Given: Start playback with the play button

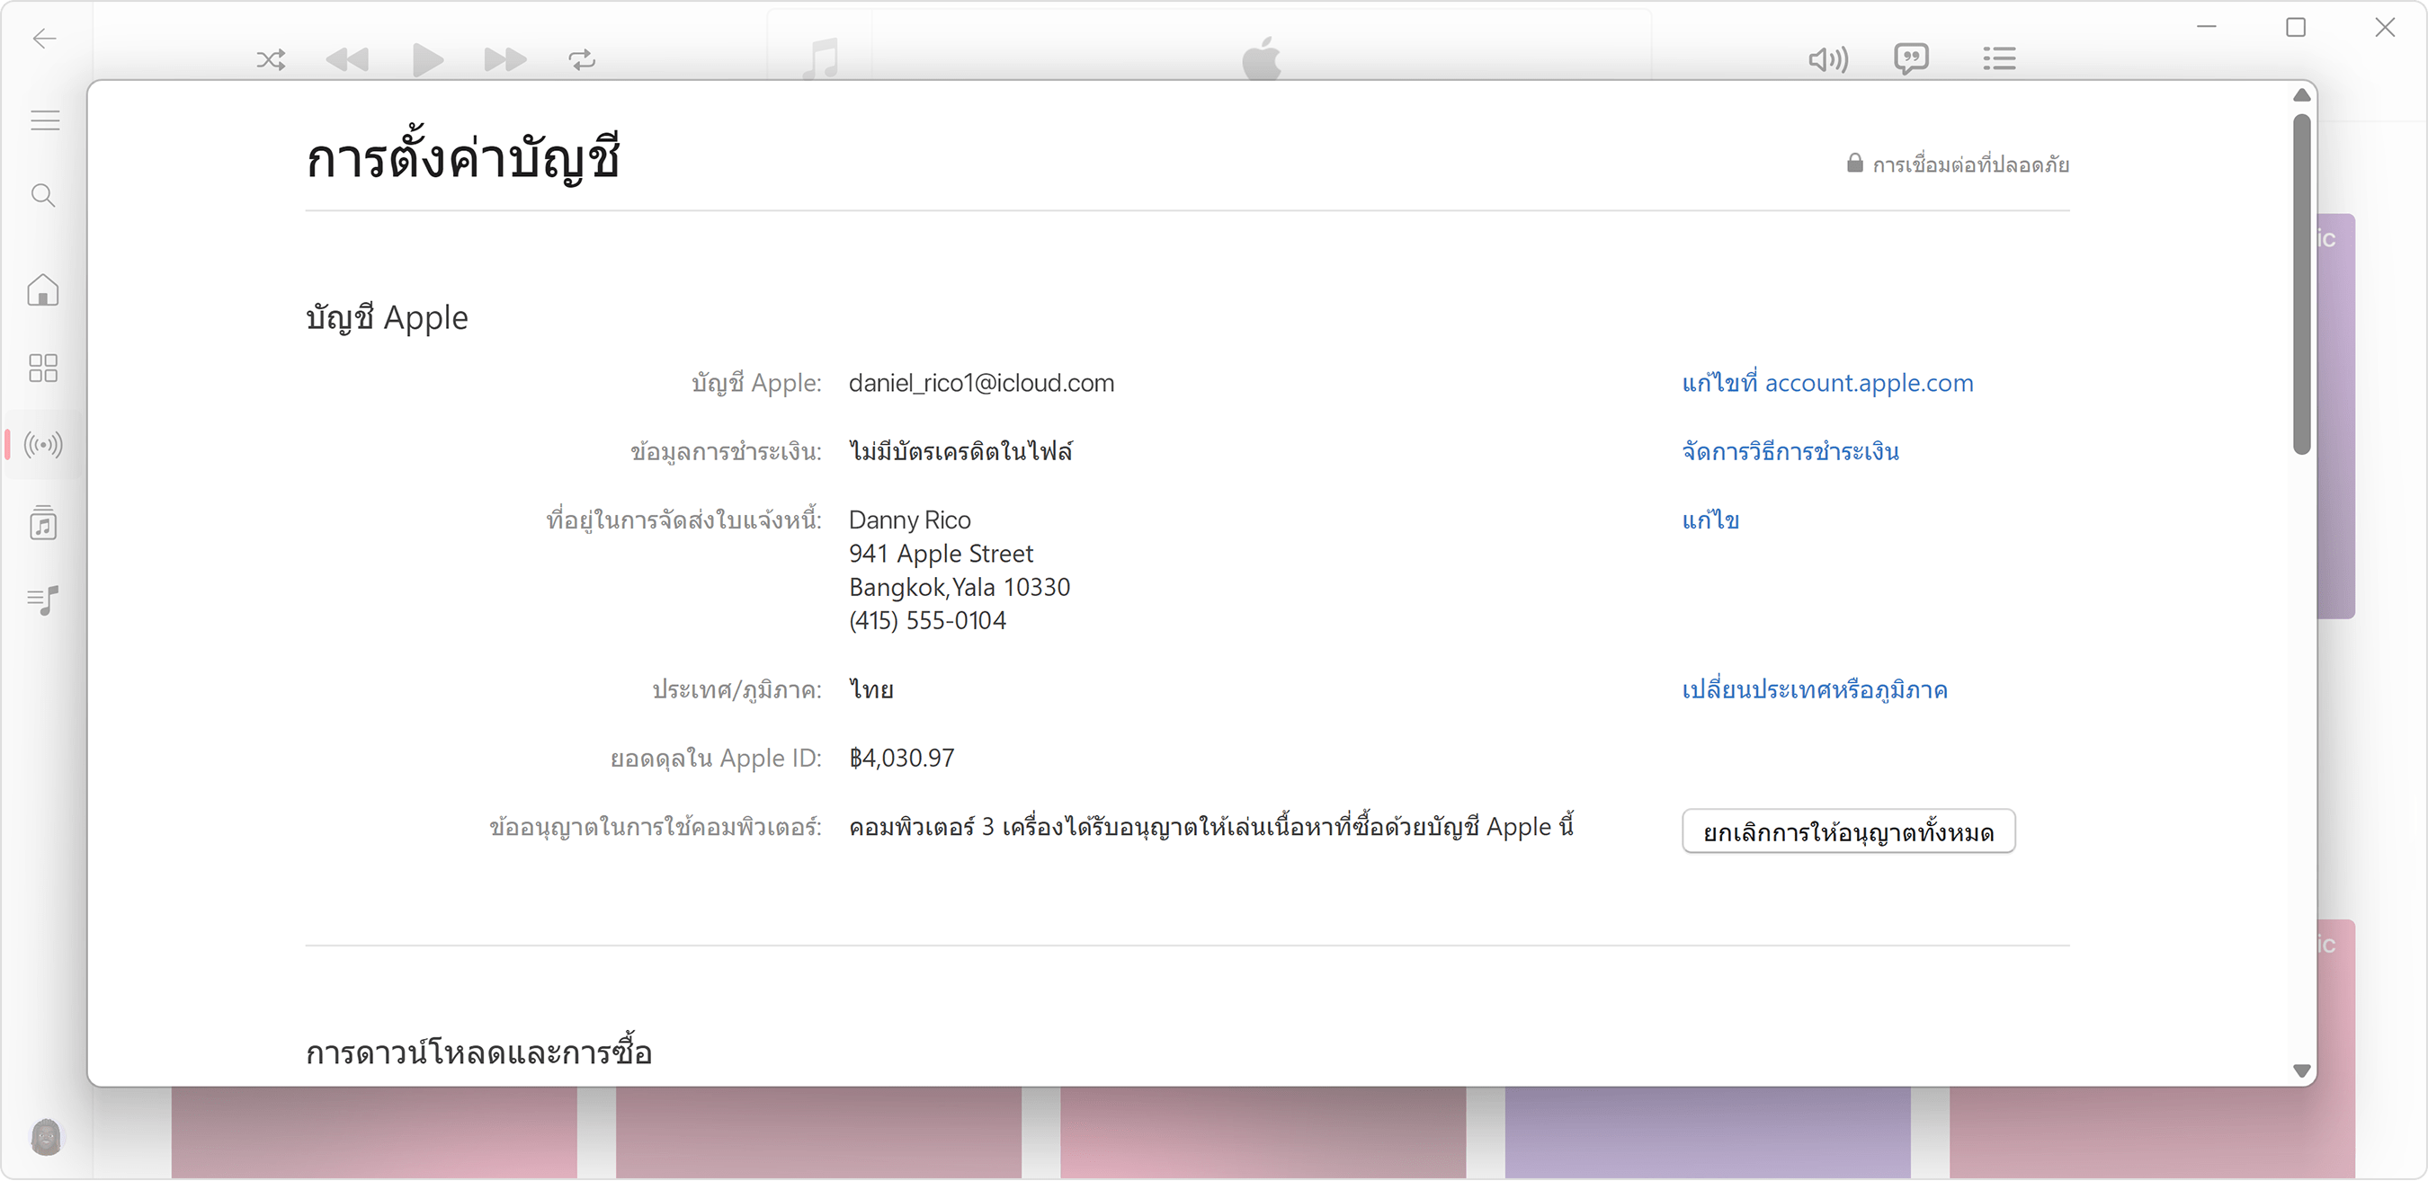Looking at the screenshot, I should [428, 60].
